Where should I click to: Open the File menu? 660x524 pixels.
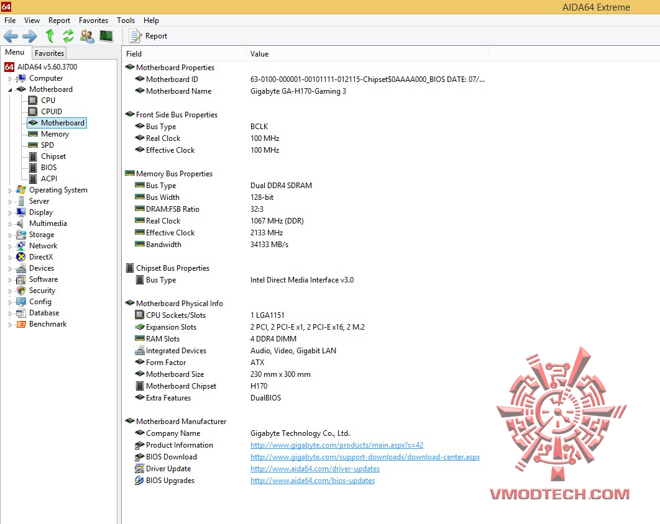[x=10, y=20]
